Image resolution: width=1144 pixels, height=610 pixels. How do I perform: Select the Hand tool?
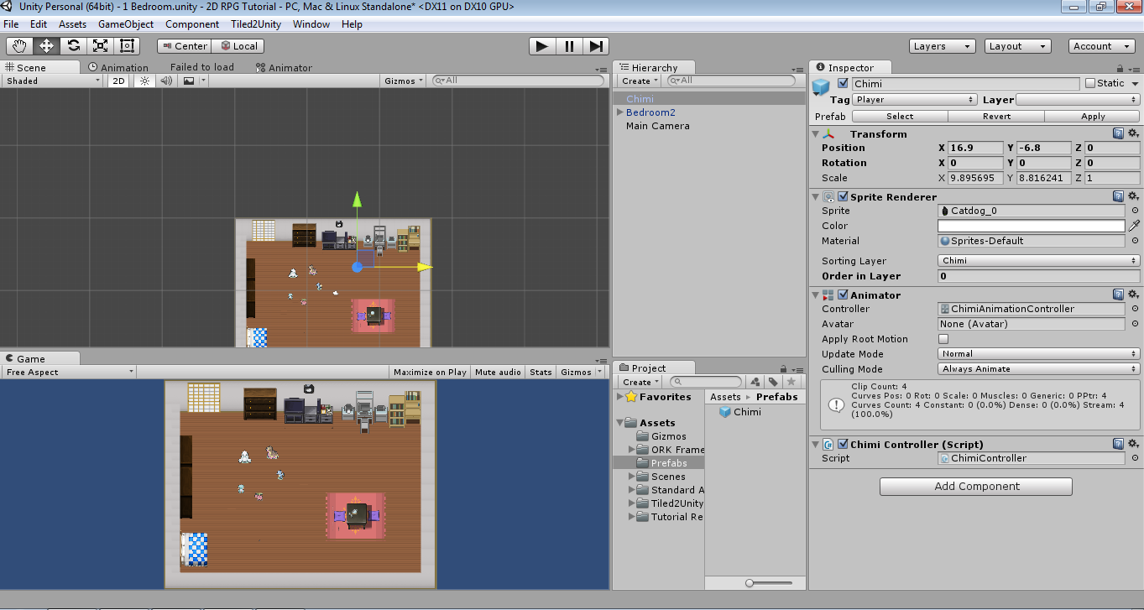tap(19, 46)
